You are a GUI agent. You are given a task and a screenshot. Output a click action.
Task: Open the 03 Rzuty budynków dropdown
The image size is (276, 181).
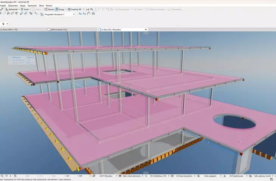click(185, 176)
